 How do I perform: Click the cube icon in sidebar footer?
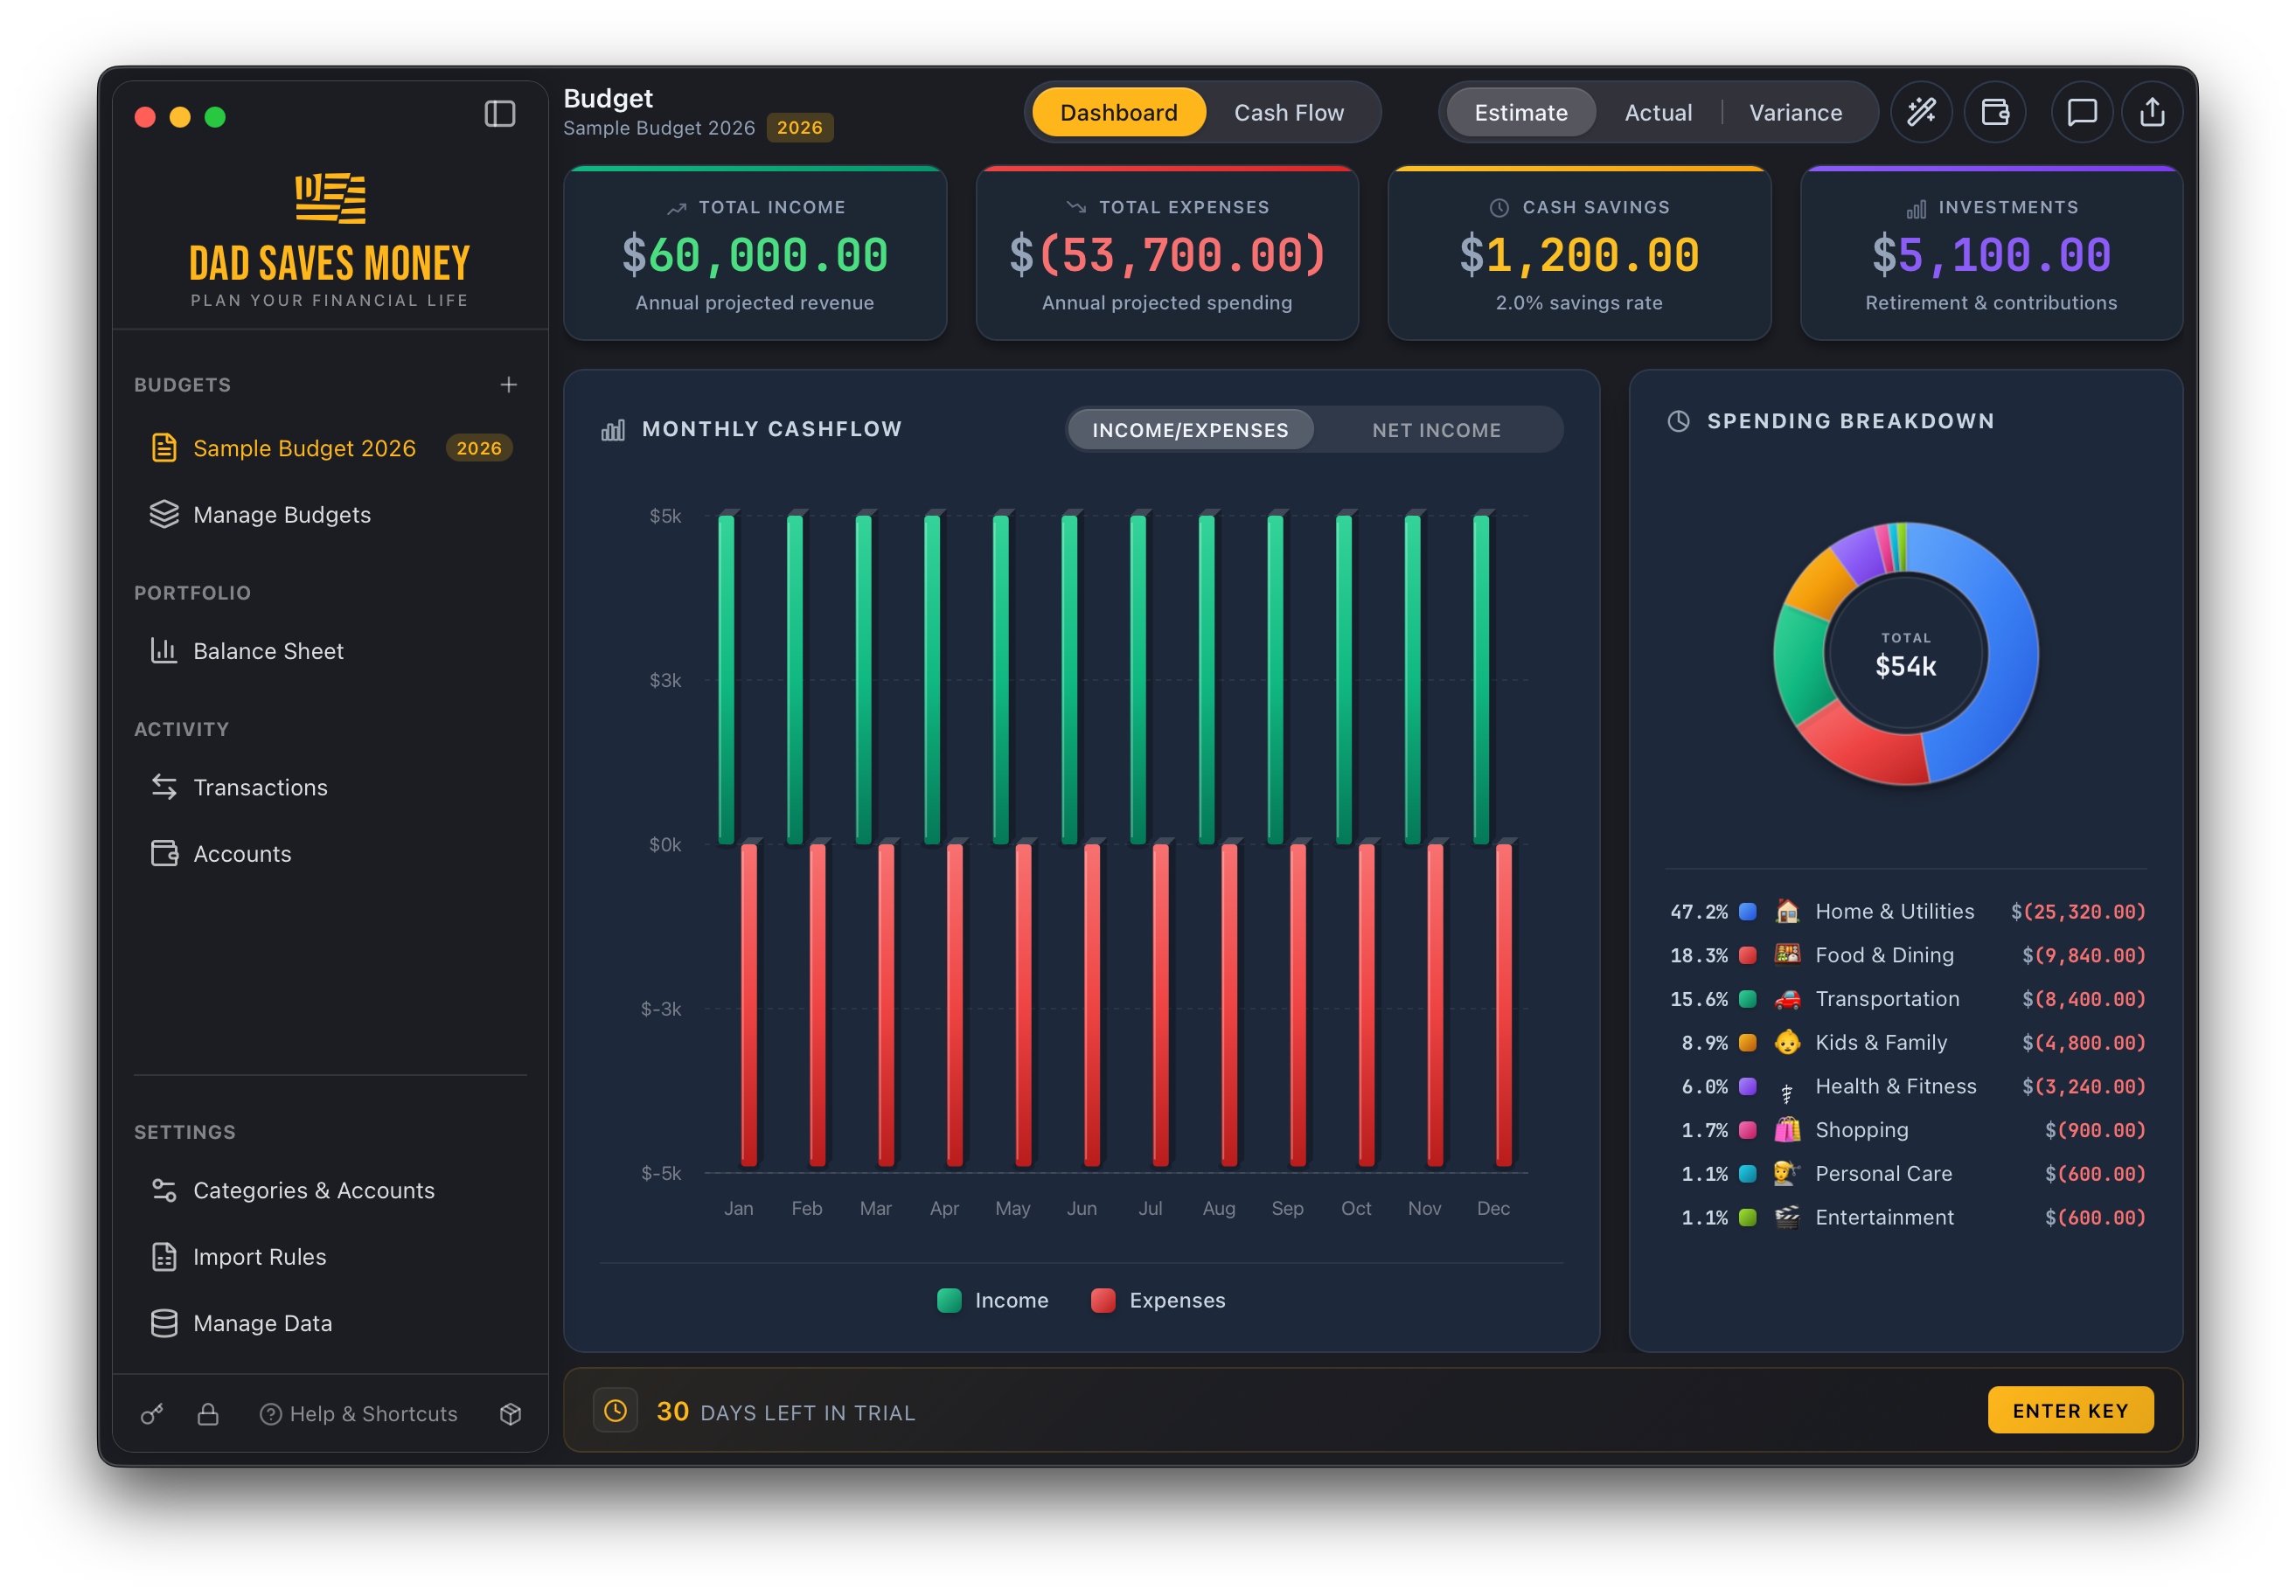[511, 1413]
